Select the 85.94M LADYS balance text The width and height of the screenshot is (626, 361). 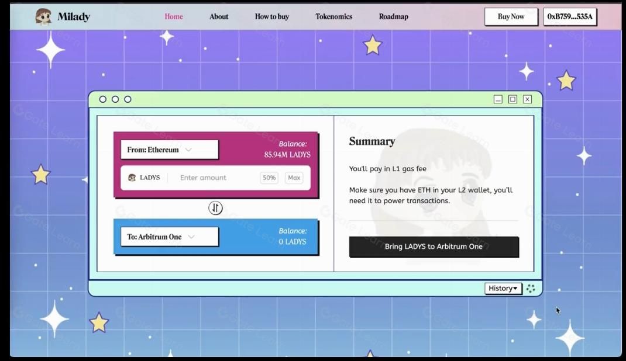click(x=287, y=155)
